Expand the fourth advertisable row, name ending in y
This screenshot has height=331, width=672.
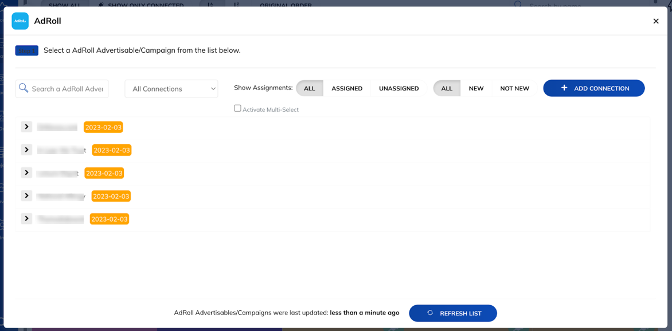pyautogui.click(x=26, y=196)
